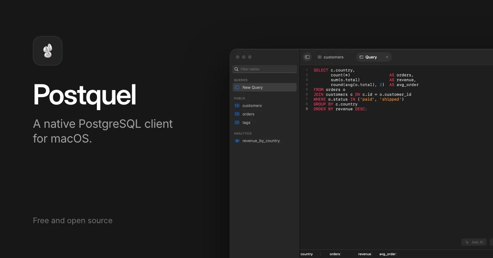The image size is (493, 258).
Task: Click the PUBLIC section heading
Action: 240,98
